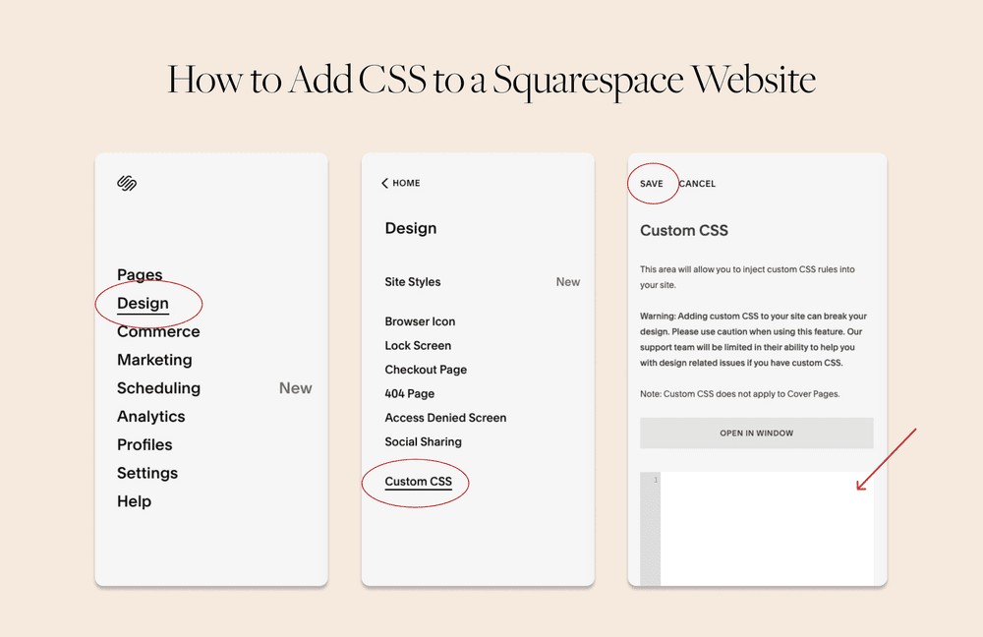The height and width of the screenshot is (637, 983).
Task: Click the SAVE button
Action: click(x=652, y=183)
